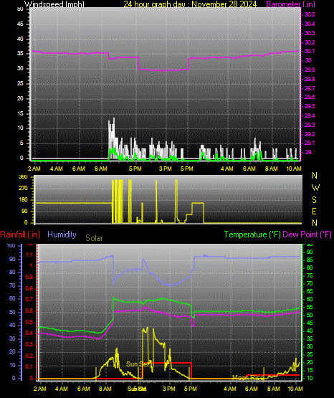
Task: Click the magenta Dew Point (°F) label
Action: pos(307,234)
